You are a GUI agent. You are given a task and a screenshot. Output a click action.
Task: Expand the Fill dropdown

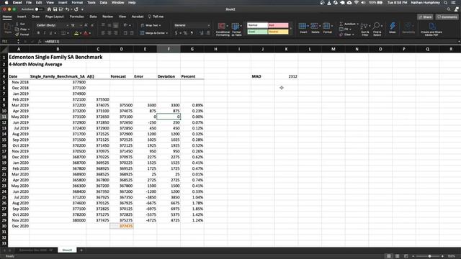click(x=350, y=29)
